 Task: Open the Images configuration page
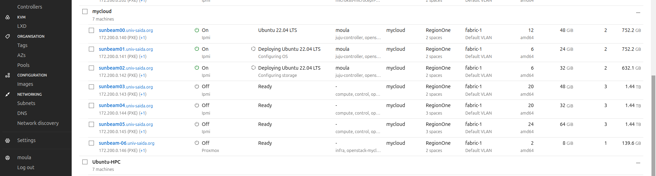click(25, 84)
